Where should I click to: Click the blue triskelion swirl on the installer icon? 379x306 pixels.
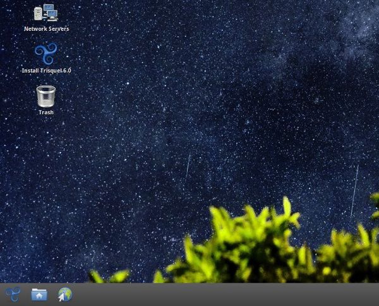click(46, 53)
